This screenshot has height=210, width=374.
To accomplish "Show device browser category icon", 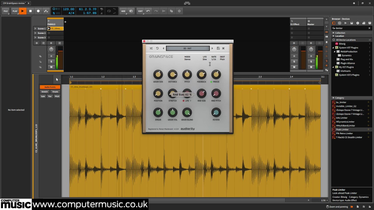I will (334, 23).
